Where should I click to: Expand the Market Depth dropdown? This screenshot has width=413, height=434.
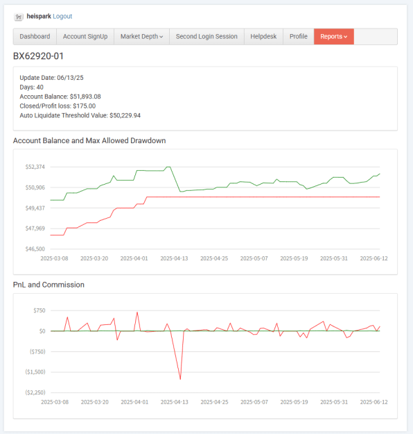click(x=142, y=37)
